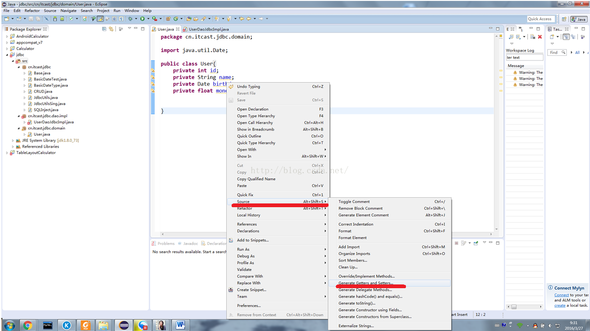
Task: Select BasicDateTest.java in Package Explorer
Action: (x=50, y=79)
